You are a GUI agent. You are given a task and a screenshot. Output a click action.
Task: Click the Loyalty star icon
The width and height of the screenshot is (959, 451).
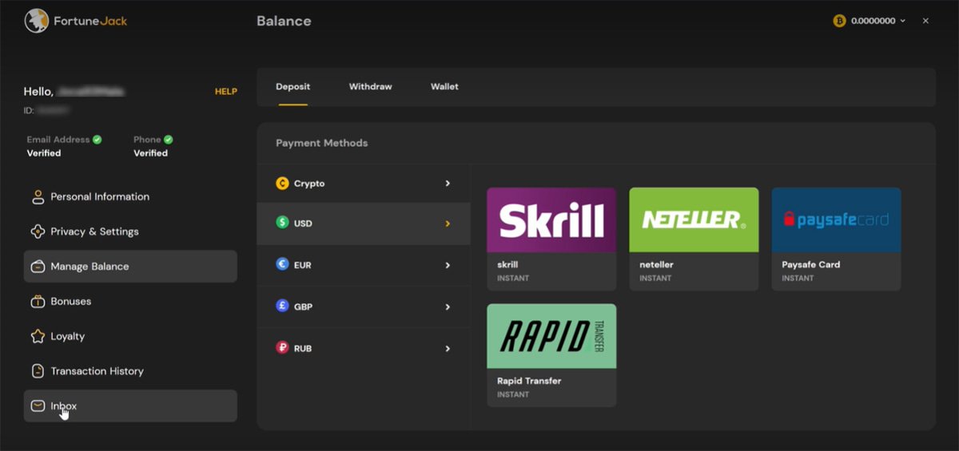[x=38, y=336]
